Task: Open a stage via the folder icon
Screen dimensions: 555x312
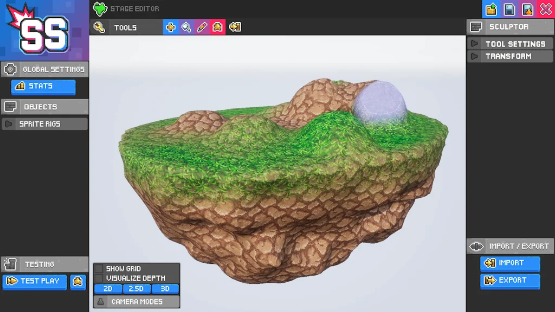Action: coord(491,9)
